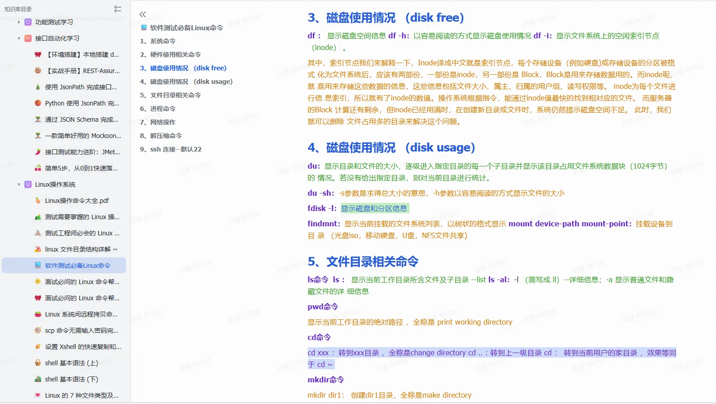Click icon beside 使用 JsonPath 完成接口
Viewport: 716px width, 404px height.
(38, 87)
